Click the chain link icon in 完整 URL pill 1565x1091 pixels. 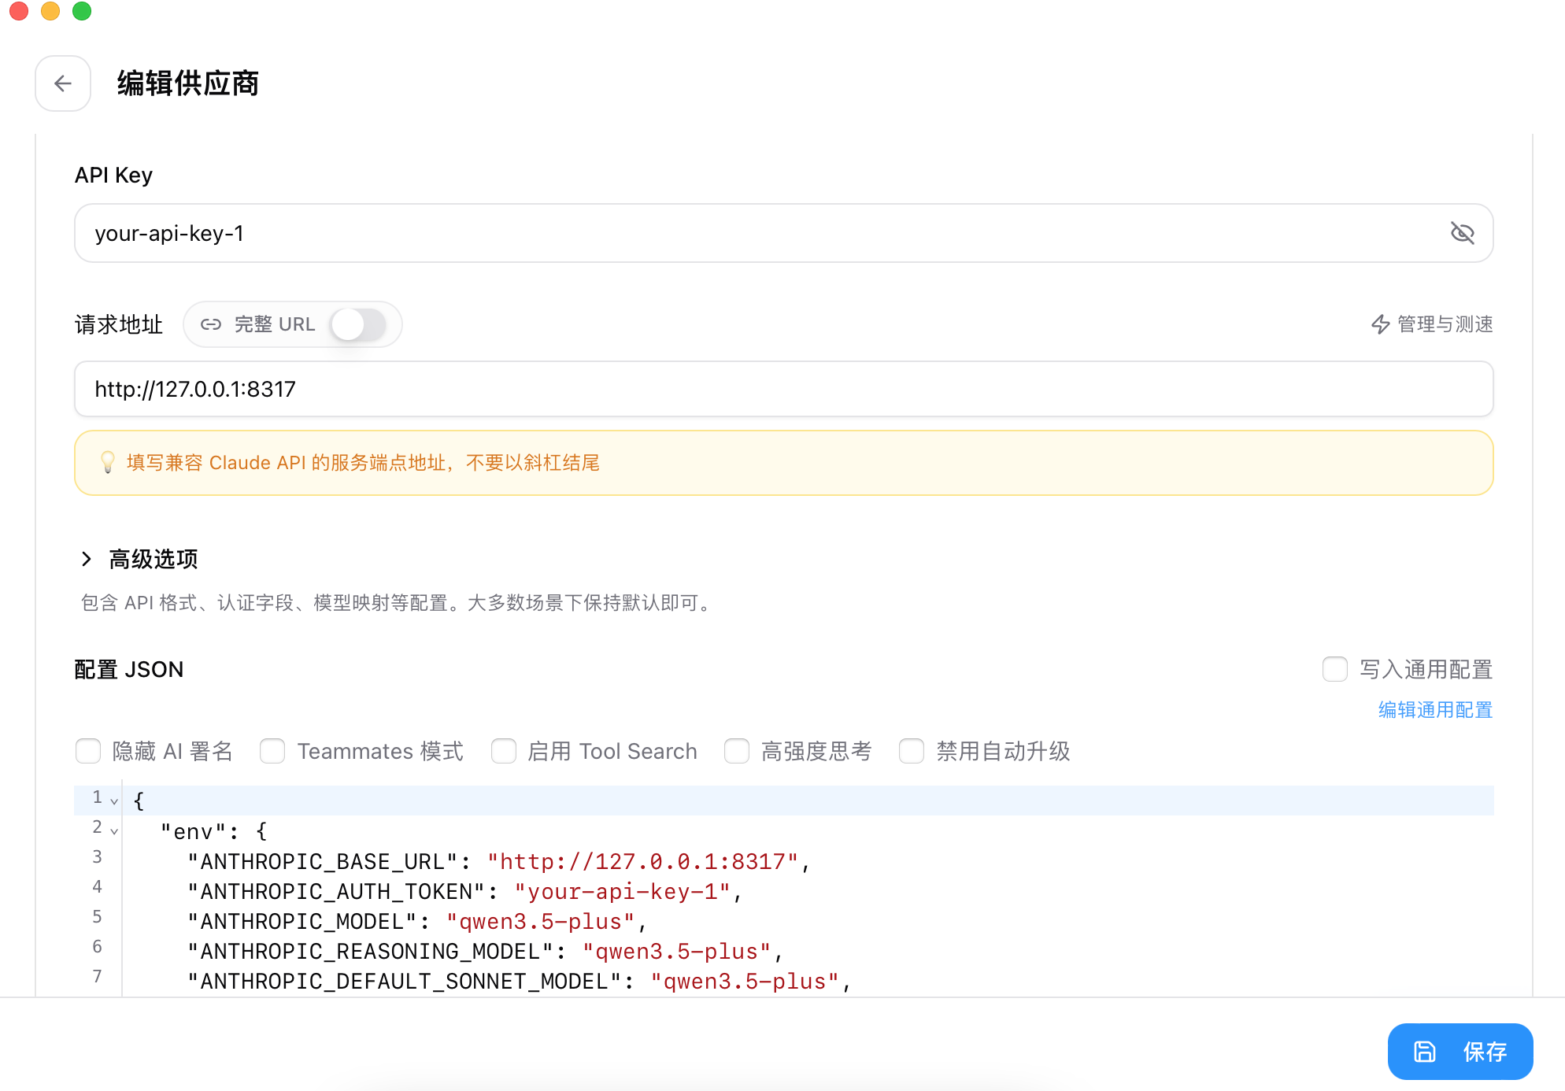(x=211, y=324)
